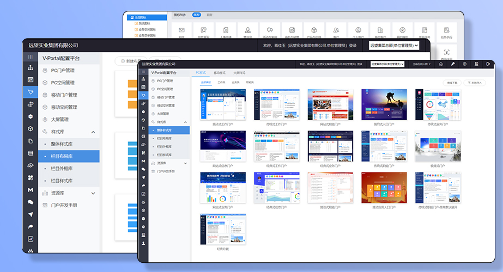Select the 全部模板 filter tab
This screenshot has height=272, width=503.
point(206,82)
